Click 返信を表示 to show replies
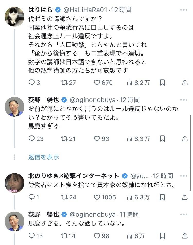The width and height of the screenshot is (193, 245). [x=43, y=157]
